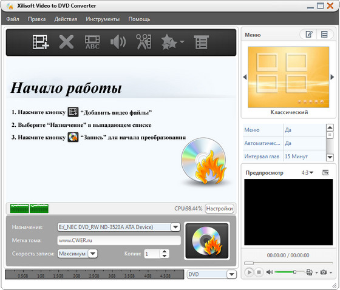Take a snapshot with the camera icon

(x=324, y=272)
